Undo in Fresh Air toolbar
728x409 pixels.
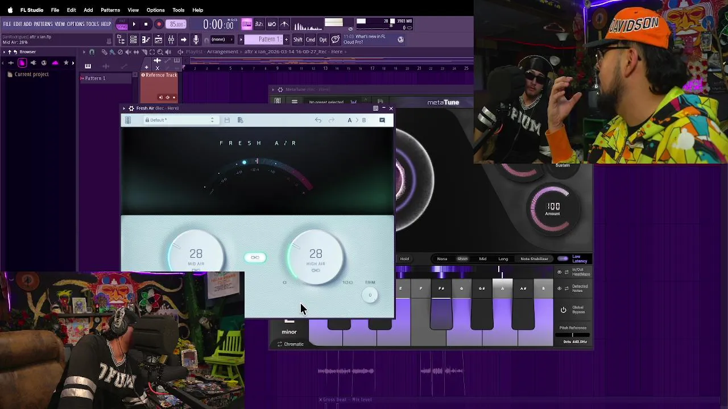click(x=318, y=120)
